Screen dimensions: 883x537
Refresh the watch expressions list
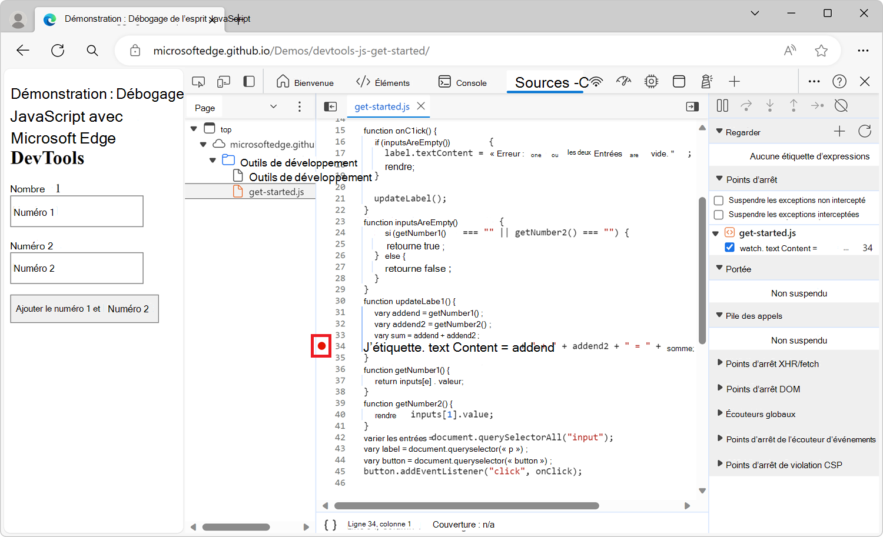(864, 131)
